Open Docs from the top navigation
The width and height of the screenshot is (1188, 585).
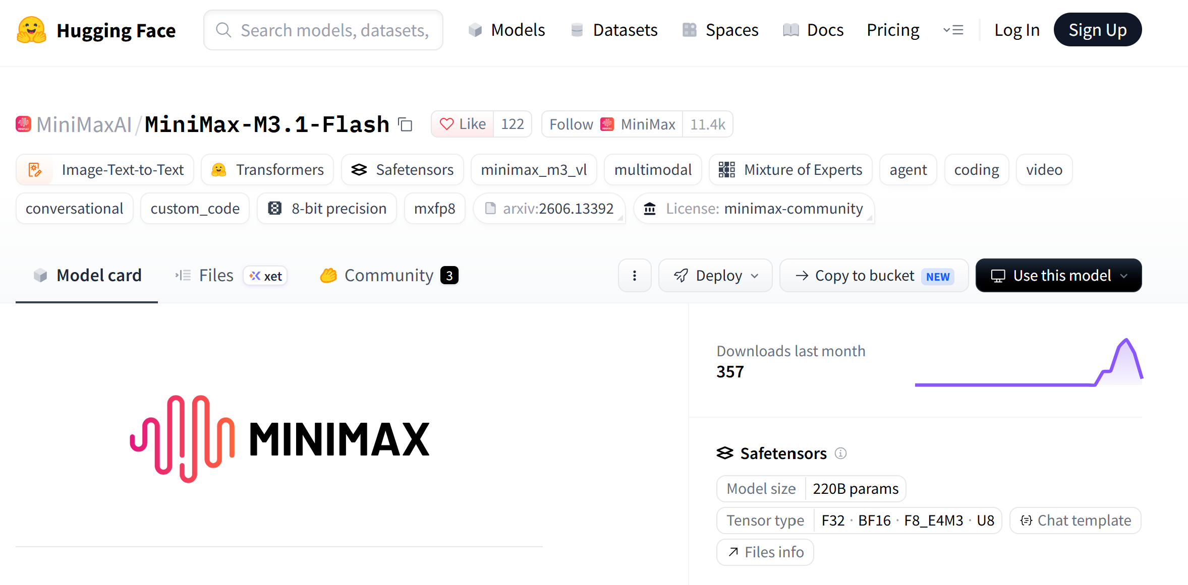click(x=813, y=30)
